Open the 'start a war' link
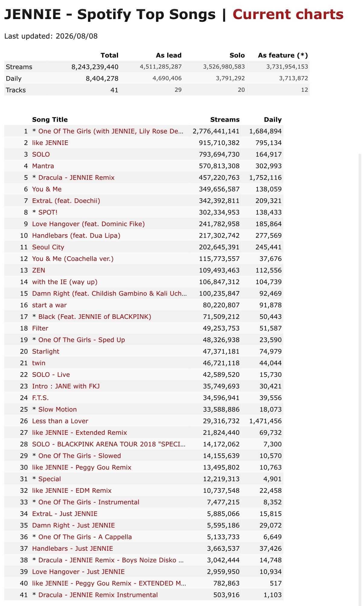The height and width of the screenshot is (606, 364). [x=49, y=305]
